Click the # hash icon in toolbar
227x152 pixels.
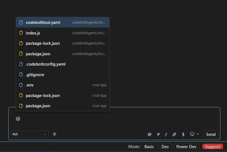[158, 134]
